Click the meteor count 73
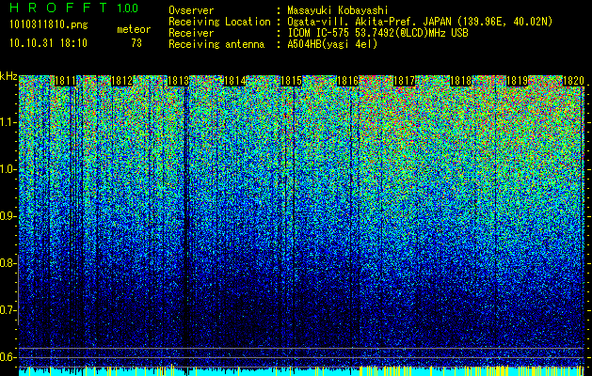Viewport: 592px width, 376px height. (x=136, y=43)
